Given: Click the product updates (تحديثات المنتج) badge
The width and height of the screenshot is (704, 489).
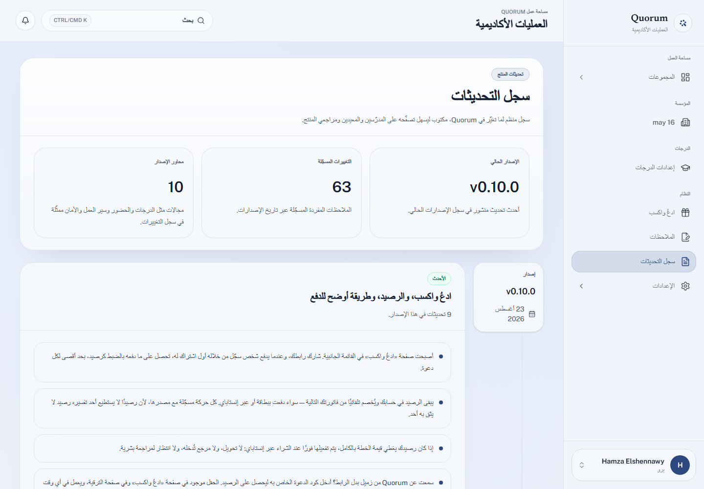Looking at the screenshot, I should click(510, 74).
